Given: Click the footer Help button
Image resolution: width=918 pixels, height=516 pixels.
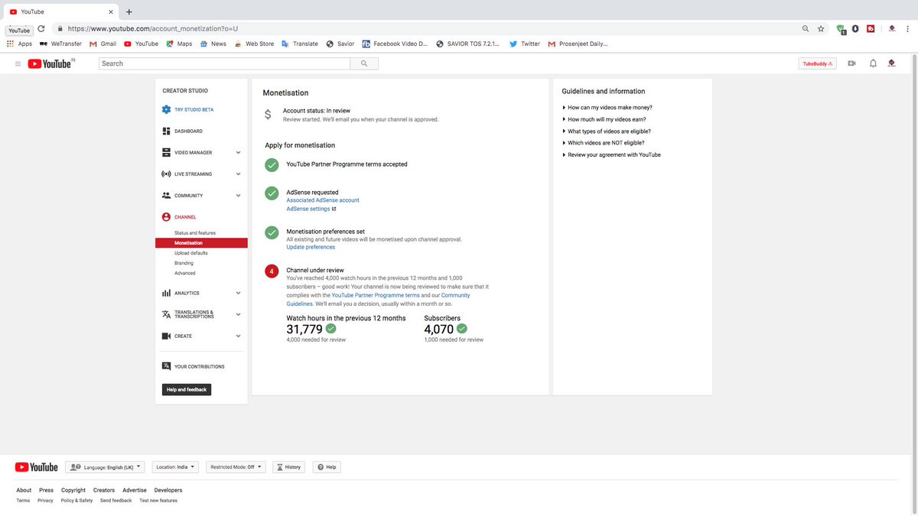Looking at the screenshot, I should point(327,467).
